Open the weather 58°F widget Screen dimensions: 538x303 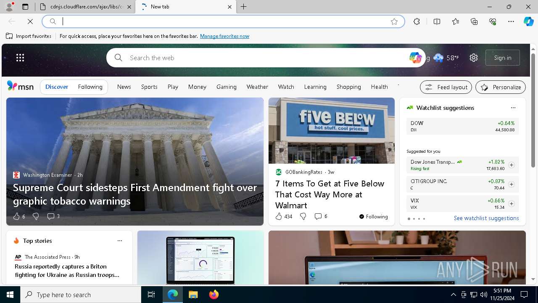coord(446,58)
